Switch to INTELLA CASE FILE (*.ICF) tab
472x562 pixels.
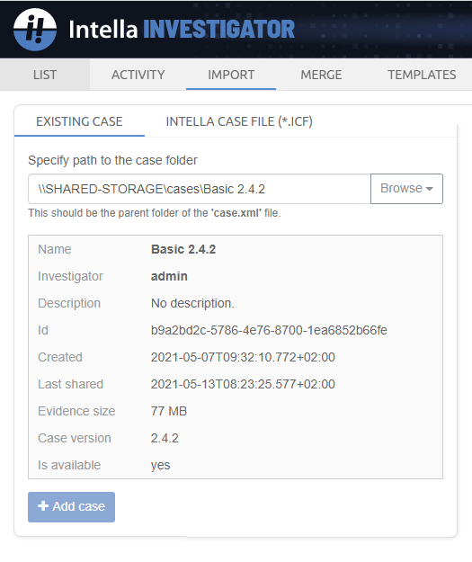[x=239, y=121]
